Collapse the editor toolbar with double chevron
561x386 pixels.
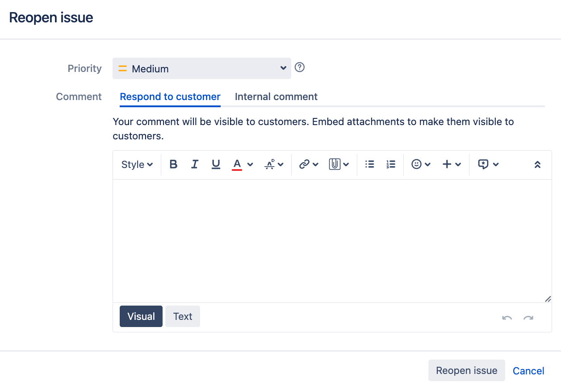(x=537, y=164)
